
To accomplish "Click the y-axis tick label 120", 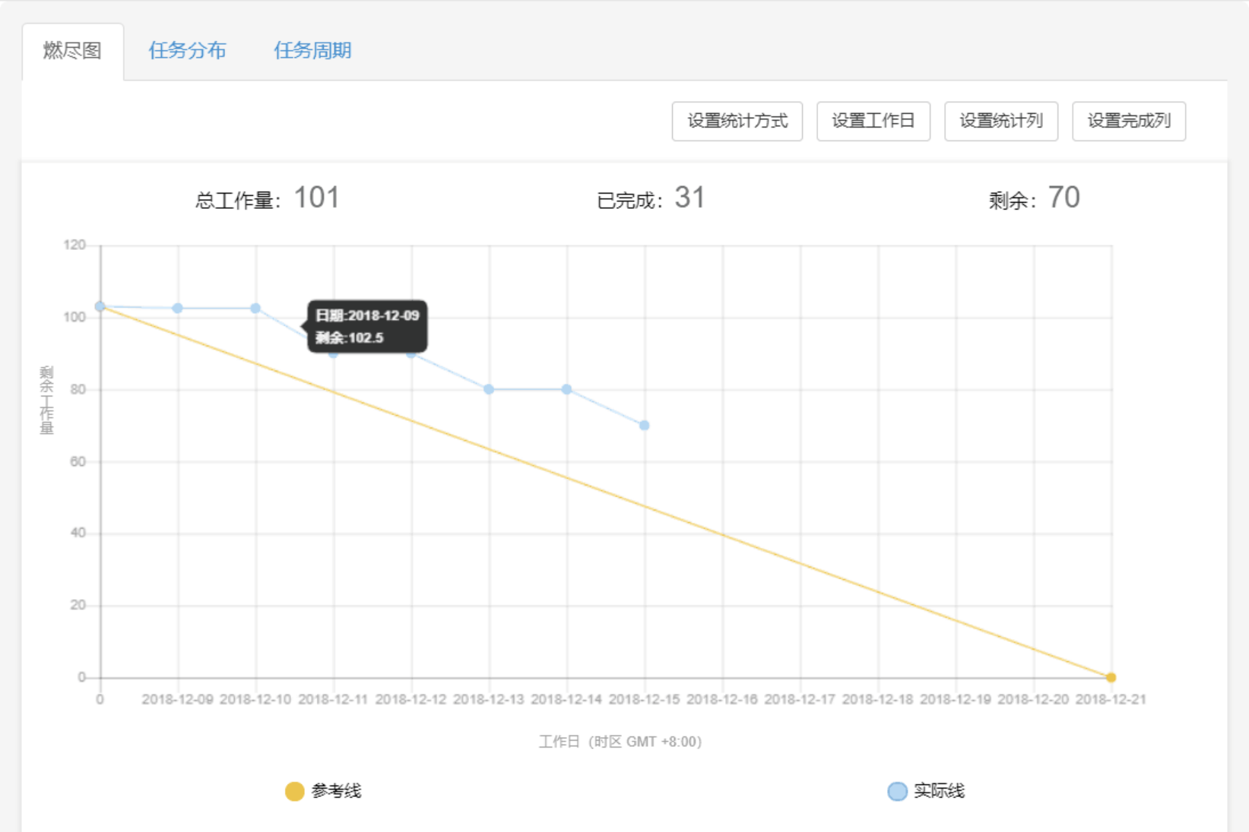I will (74, 245).
